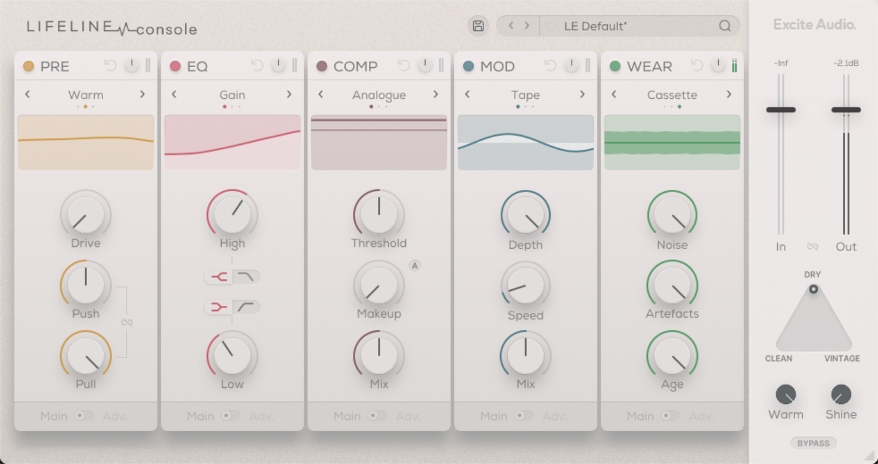This screenshot has width=878, height=464.
Task: Reset the PRE module with its undo icon
Action: click(110, 65)
